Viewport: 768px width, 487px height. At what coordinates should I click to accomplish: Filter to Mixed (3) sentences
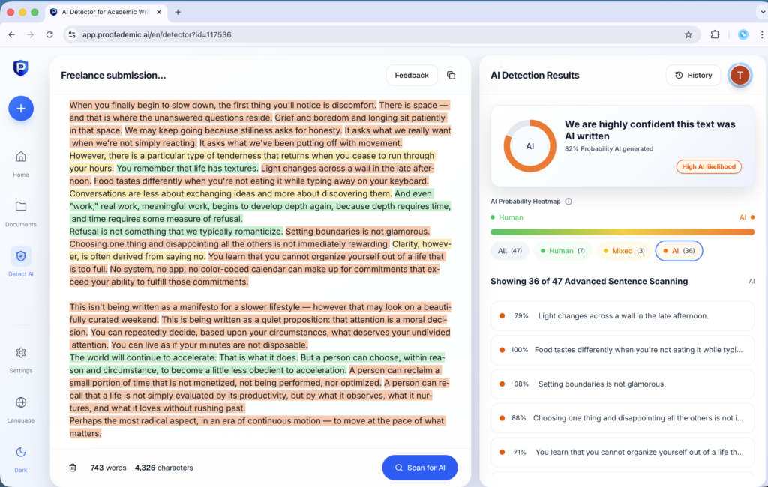pos(623,250)
